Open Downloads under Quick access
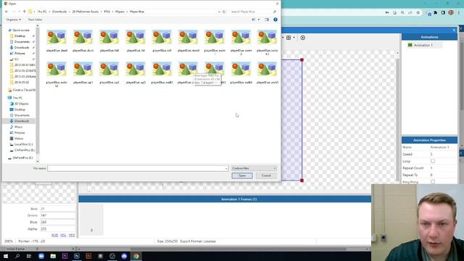Image resolution: width=464 pixels, height=261 pixels. [x=22, y=47]
